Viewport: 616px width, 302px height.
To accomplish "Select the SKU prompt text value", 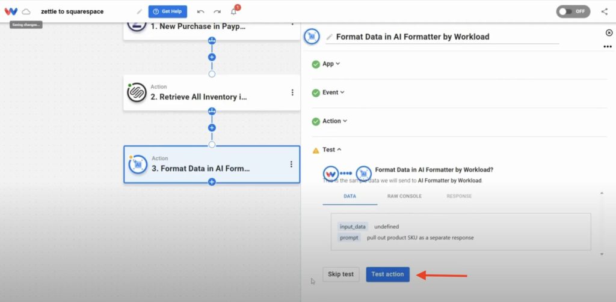I will (420, 238).
